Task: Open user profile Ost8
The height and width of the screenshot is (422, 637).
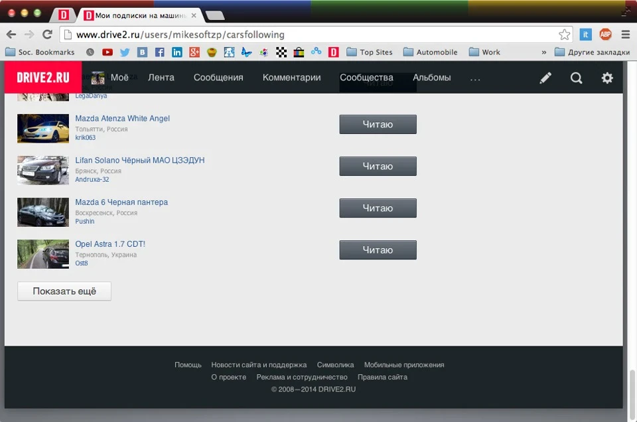Action: tap(81, 263)
